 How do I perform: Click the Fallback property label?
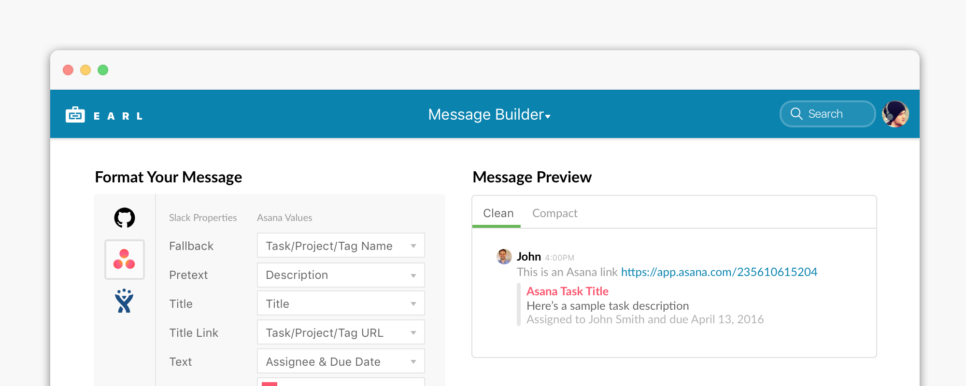coord(191,246)
